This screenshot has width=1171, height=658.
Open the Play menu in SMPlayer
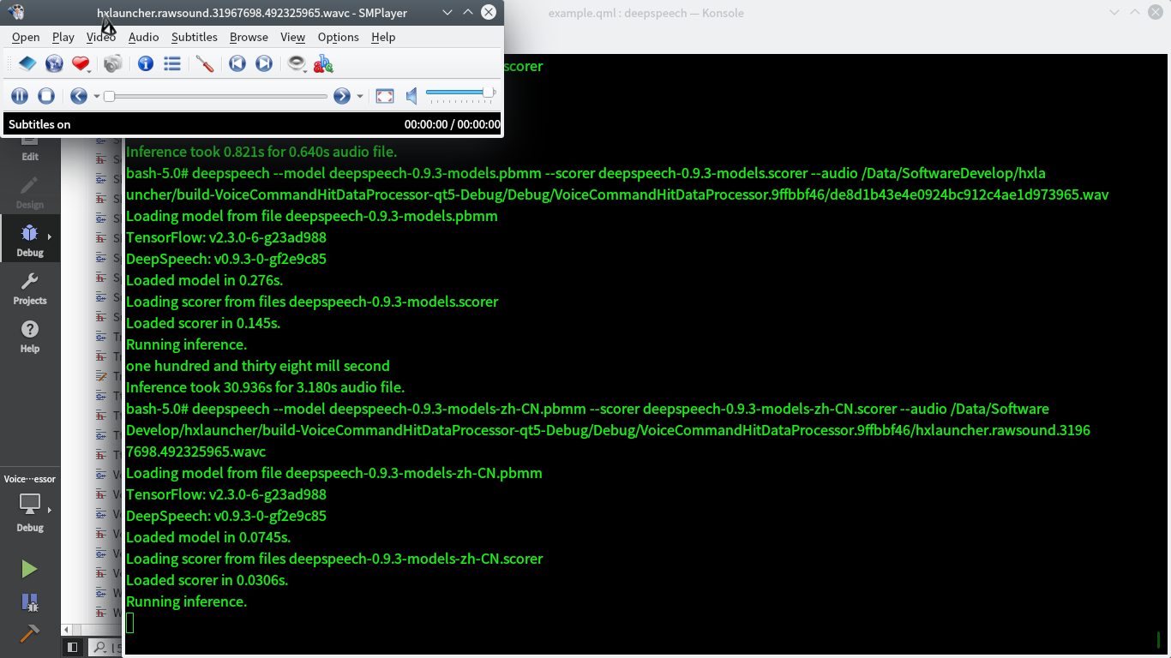point(63,37)
